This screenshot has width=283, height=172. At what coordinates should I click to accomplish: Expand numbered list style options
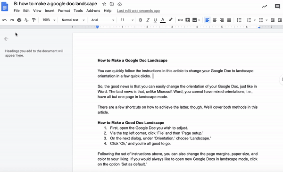[255, 20]
